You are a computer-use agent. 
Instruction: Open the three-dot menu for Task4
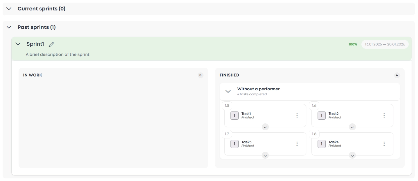384,144
